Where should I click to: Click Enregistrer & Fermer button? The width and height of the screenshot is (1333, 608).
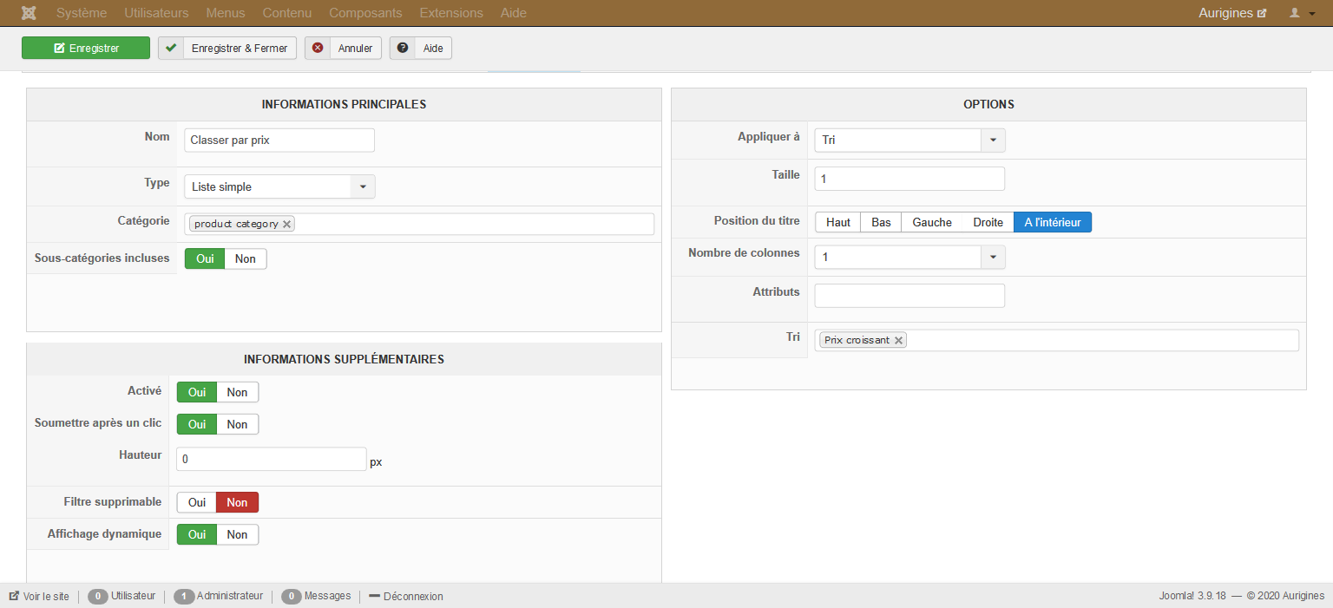(227, 48)
